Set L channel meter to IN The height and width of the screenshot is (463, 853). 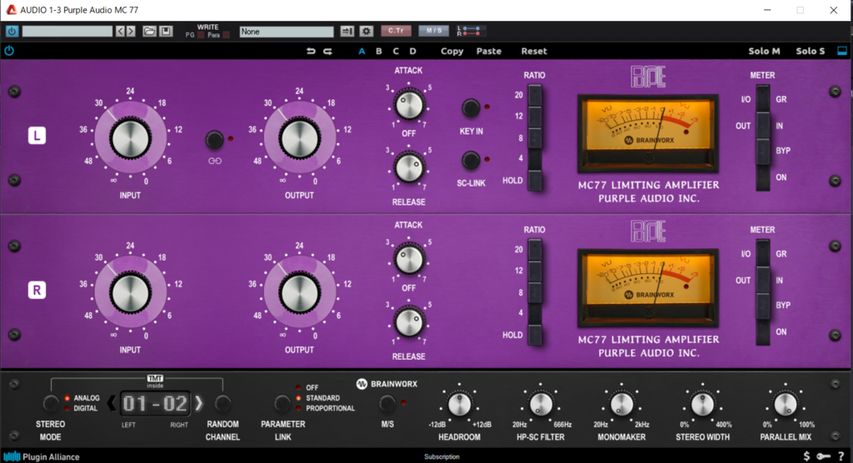763,126
